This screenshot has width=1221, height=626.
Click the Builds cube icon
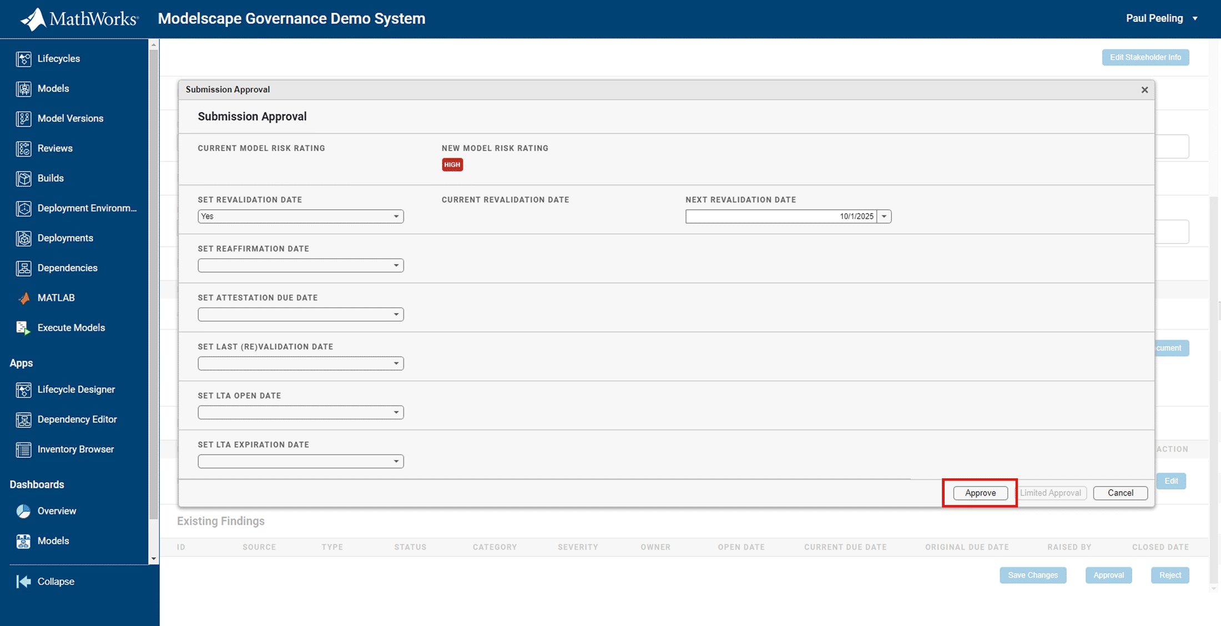23,179
